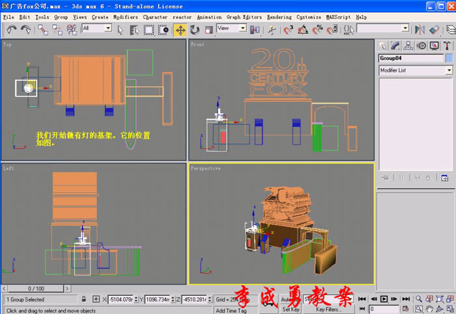
Task: Click the Undo arrow icon
Action: coord(12,29)
